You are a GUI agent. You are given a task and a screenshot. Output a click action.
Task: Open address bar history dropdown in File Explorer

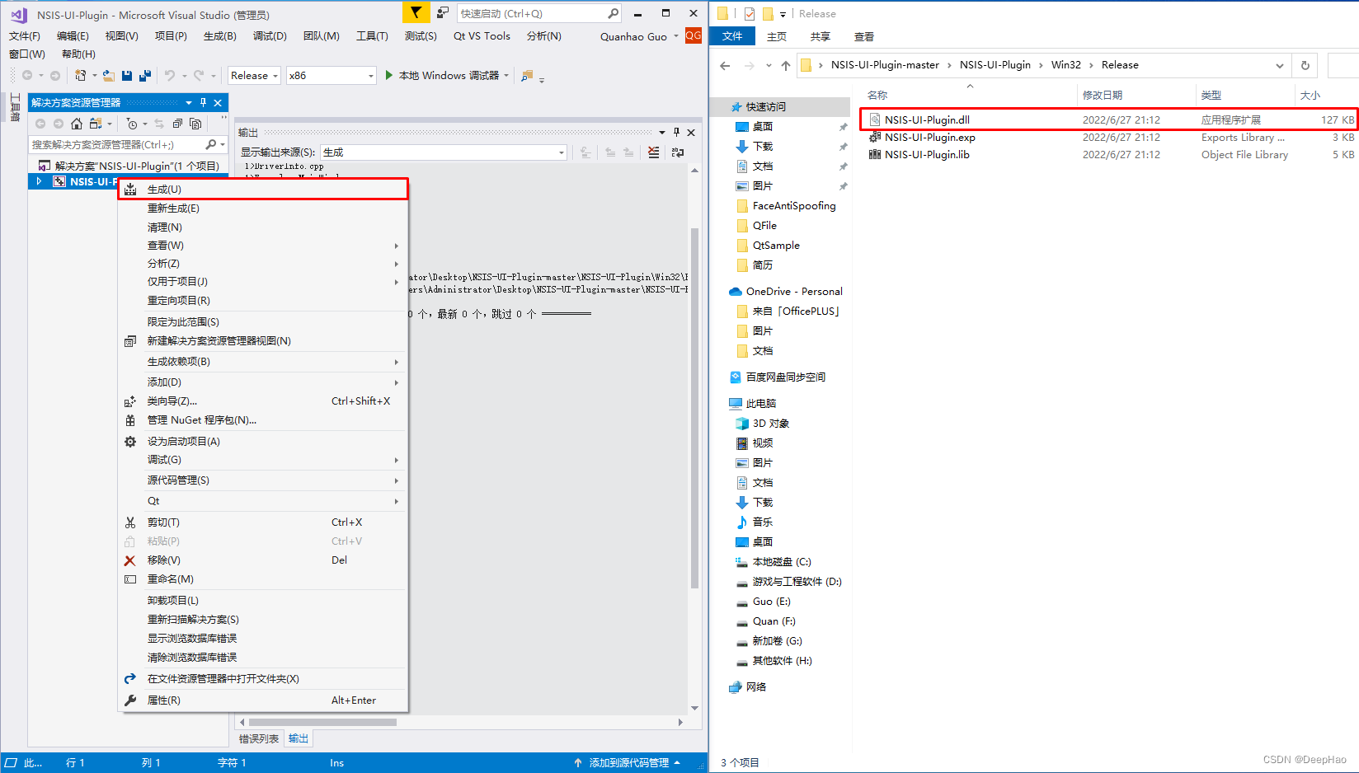pos(1279,65)
